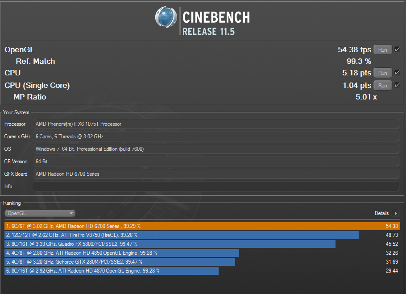Click the CPU score 5.18 pts
Viewport: 406px width, 294px height.
pyautogui.click(x=356, y=73)
